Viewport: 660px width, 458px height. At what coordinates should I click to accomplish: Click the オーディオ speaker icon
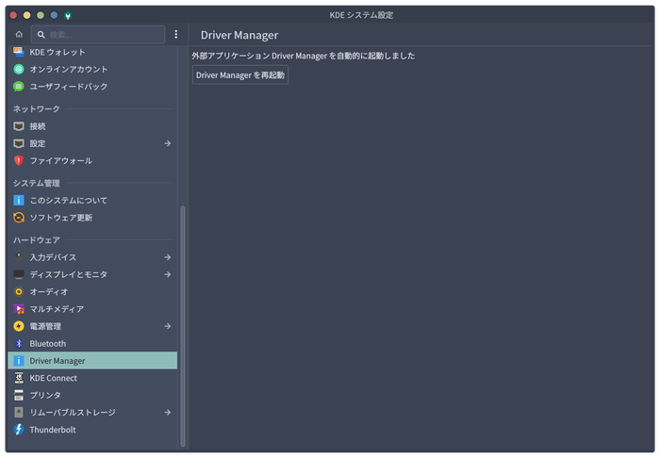(x=19, y=291)
